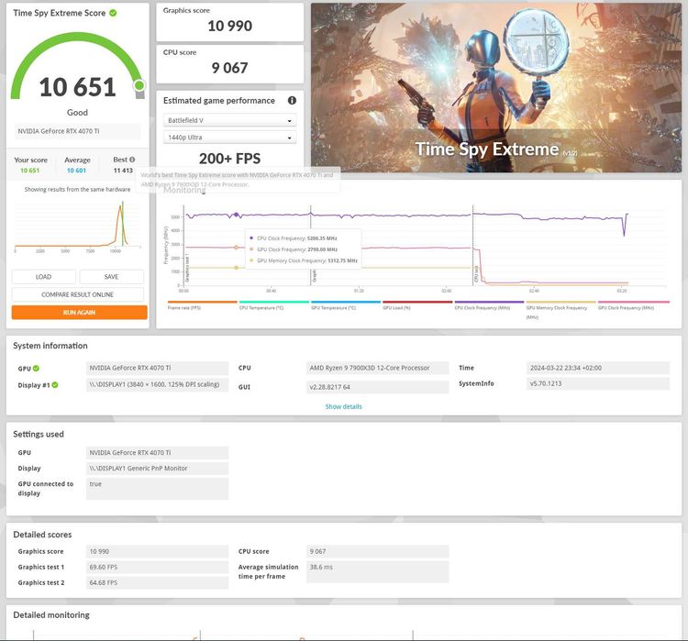The height and width of the screenshot is (641, 688).
Task: Click the LOAD button
Action: click(x=43, y=277)
